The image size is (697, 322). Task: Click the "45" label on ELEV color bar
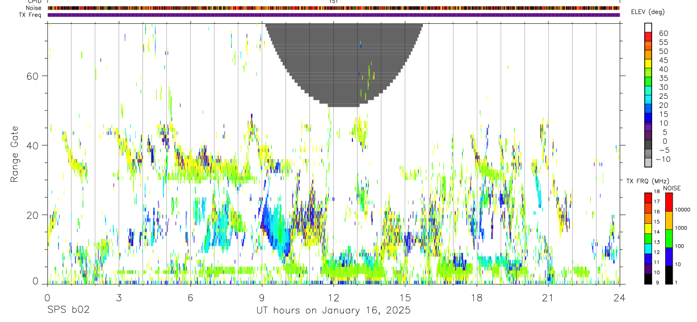663,60
